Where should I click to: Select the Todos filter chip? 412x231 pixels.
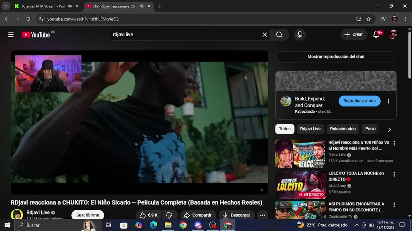point(285,129)
